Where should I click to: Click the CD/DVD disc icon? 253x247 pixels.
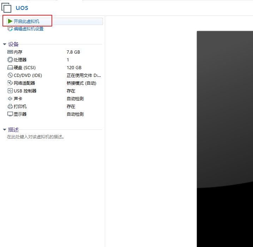[x=10, y=75]
